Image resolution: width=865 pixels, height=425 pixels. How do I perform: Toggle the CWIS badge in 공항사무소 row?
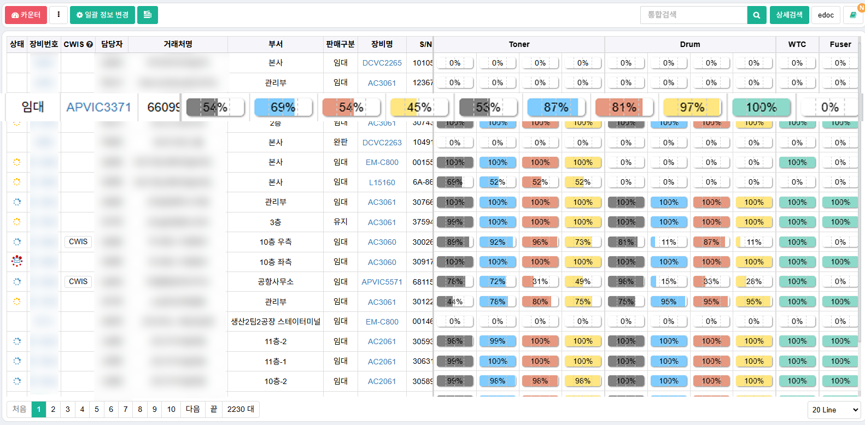78,281
